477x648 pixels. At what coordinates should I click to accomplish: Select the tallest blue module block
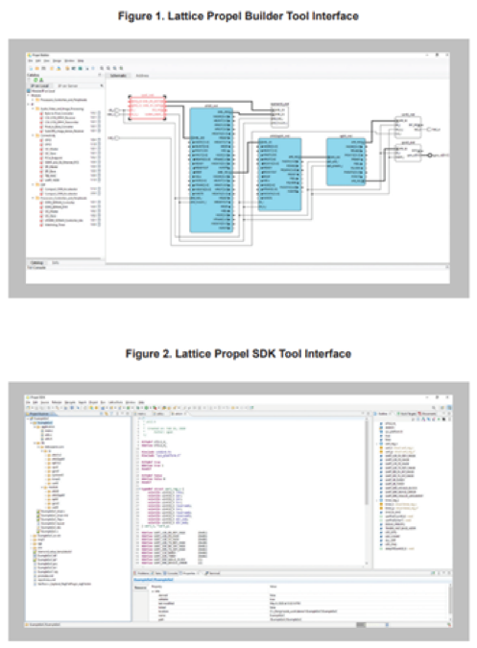[x=211, y=170]
